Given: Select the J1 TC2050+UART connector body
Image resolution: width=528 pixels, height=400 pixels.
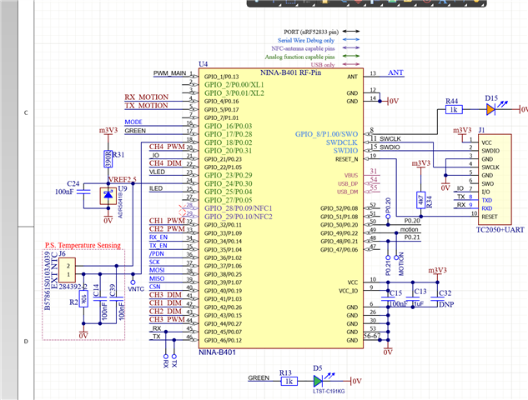Looking at the screenshot, I should 495,179.
